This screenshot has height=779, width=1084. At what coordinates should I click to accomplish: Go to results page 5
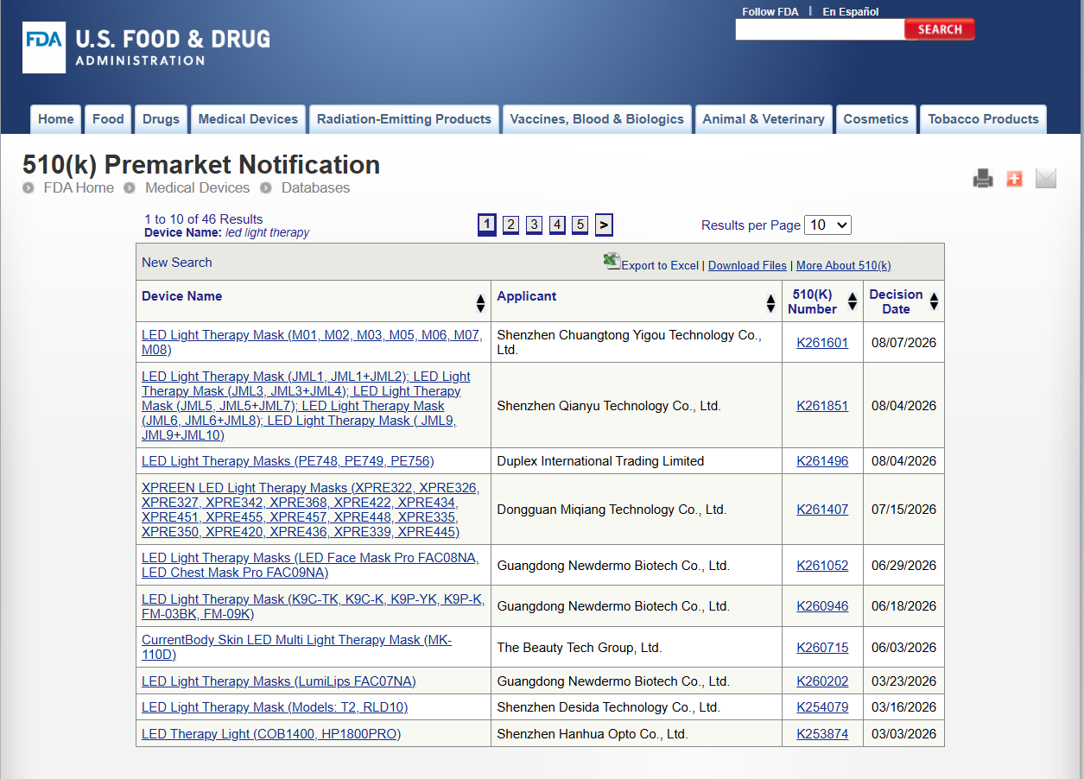click(x=580, y=225)
